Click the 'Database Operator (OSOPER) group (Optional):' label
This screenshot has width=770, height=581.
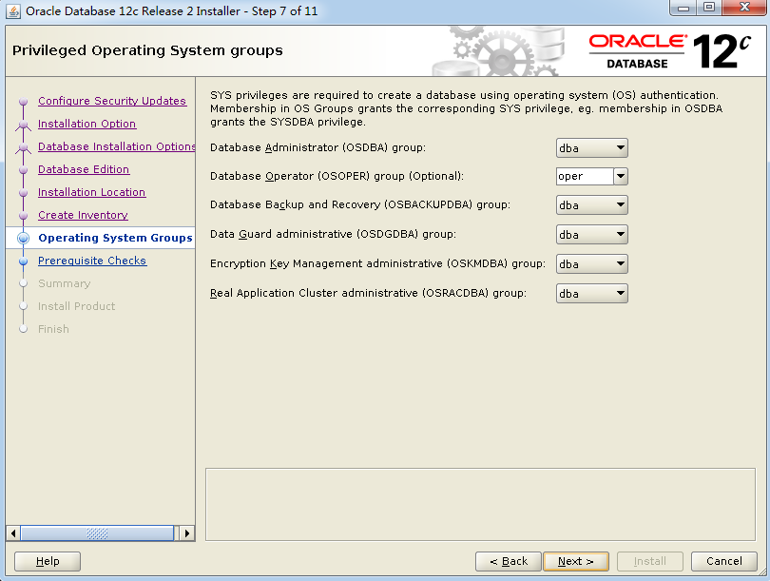click(337, 176)
